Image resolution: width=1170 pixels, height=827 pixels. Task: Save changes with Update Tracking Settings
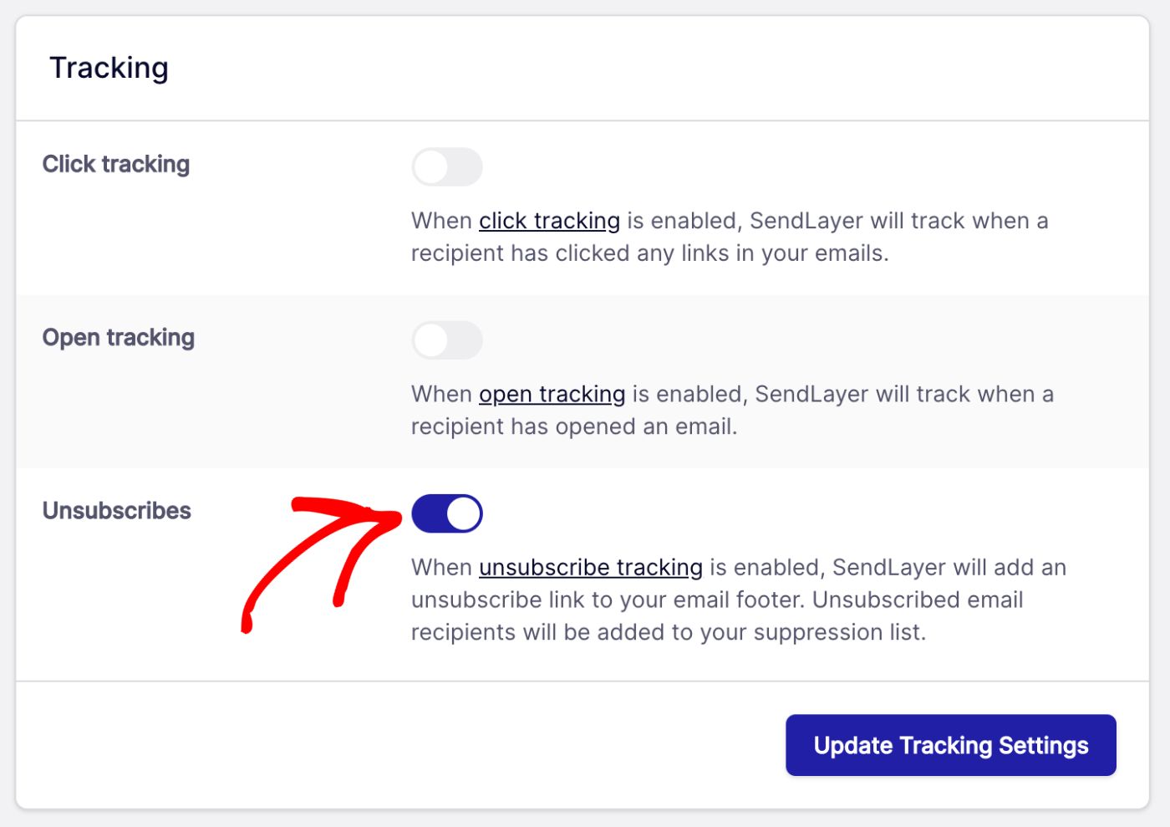pyautogui.click(x=950, y=745)
